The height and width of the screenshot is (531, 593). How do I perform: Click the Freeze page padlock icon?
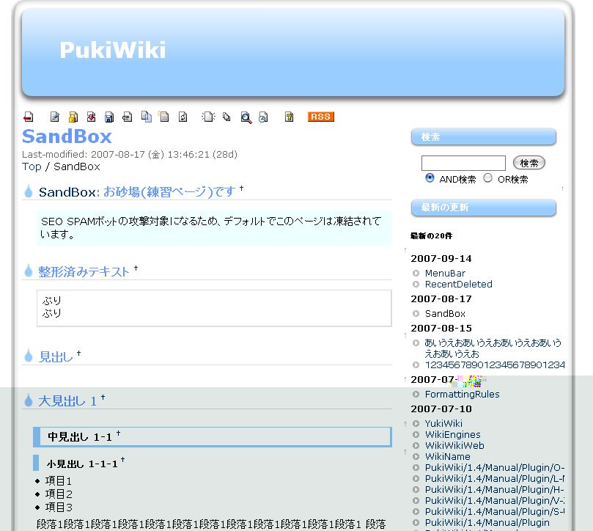coord(73,117)
